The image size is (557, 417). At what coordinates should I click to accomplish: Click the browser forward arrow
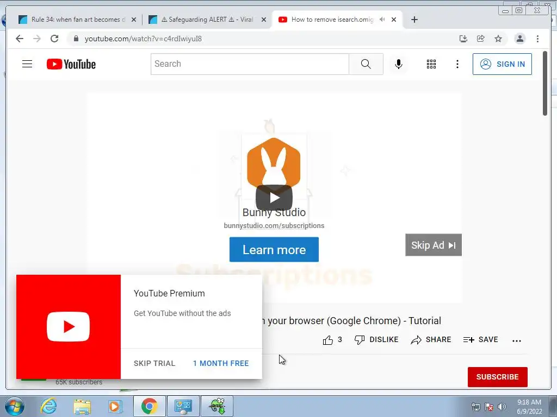click(37, 39)
